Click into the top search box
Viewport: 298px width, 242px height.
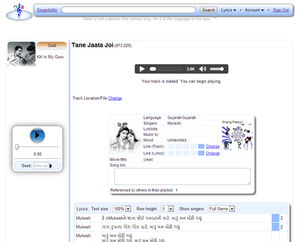click(129, 10)
